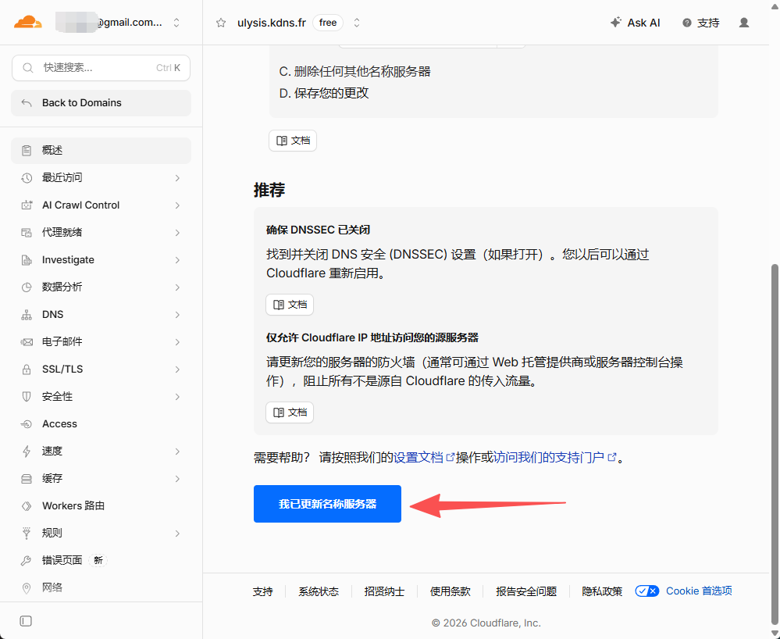Expand the 最近访问 chevron

[x=177, y=177]
